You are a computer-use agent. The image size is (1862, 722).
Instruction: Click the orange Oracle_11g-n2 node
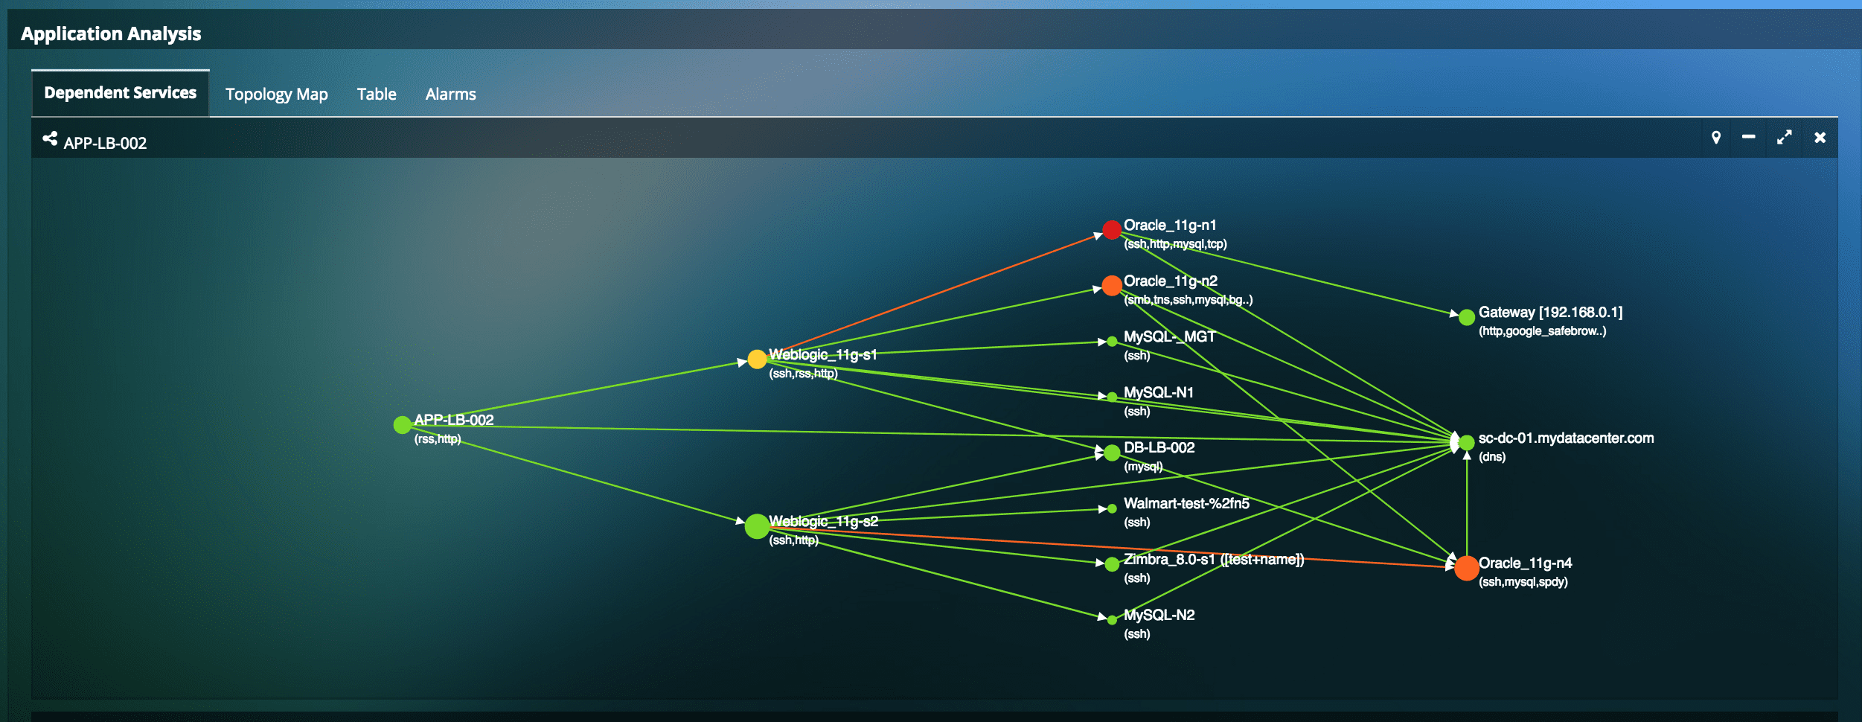(x=1112, y=285)
